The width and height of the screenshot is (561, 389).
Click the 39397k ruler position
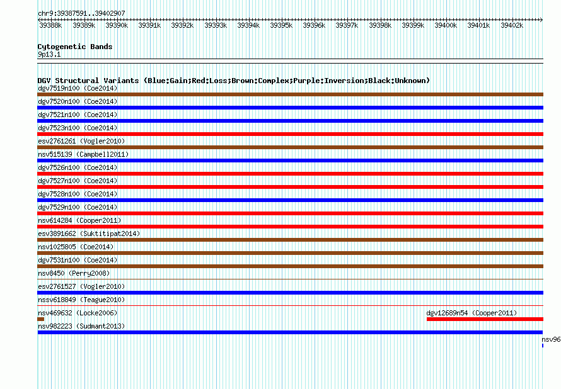[347, 25]
